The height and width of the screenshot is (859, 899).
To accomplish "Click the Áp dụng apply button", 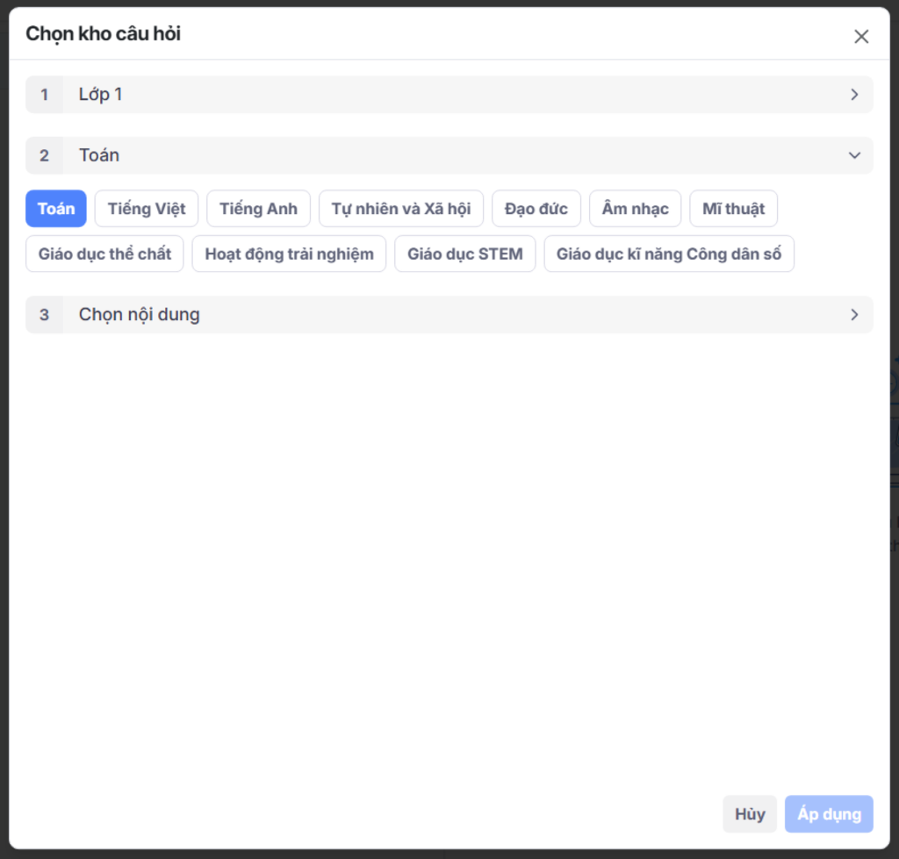I will [829, 814].
